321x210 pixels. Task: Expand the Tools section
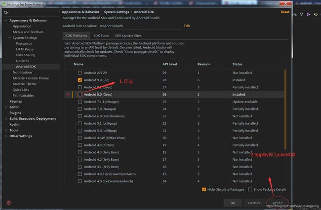coord(6,130)
